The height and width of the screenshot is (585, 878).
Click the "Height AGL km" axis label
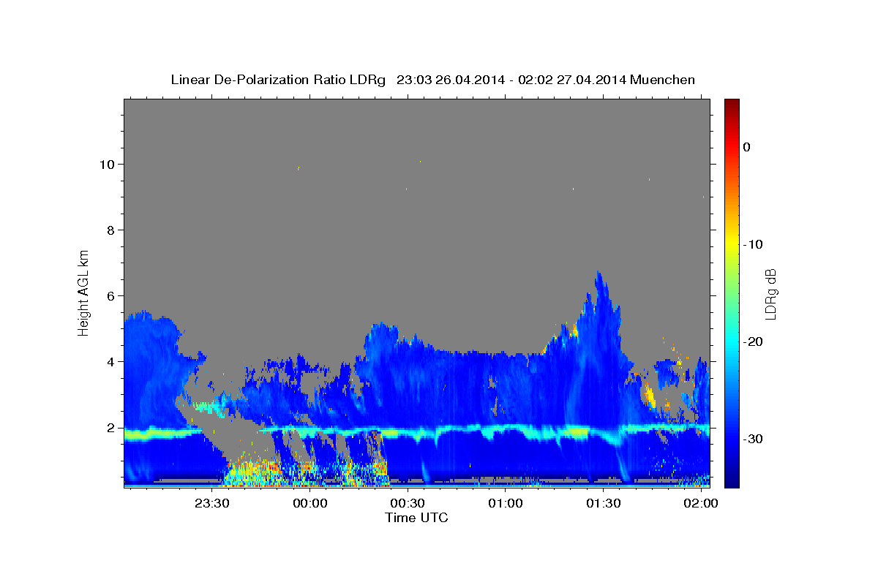point(83,292)
